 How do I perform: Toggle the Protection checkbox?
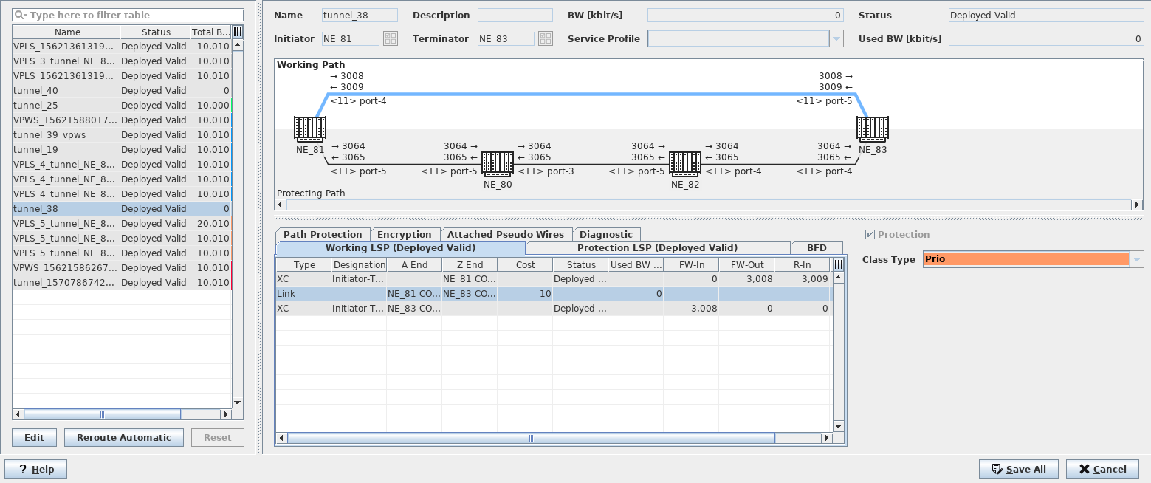coord(870,235)
